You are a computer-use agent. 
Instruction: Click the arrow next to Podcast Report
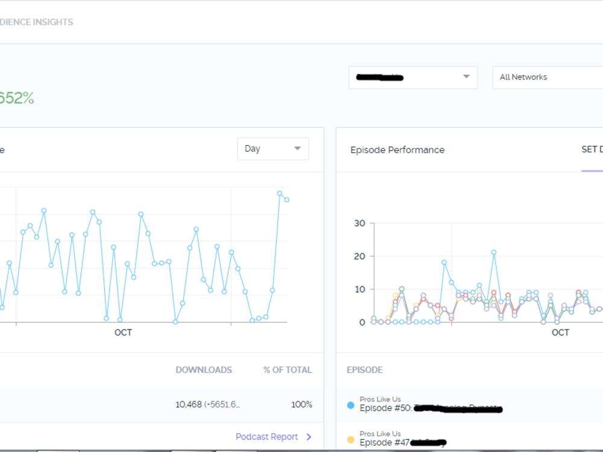coord(309,436)
